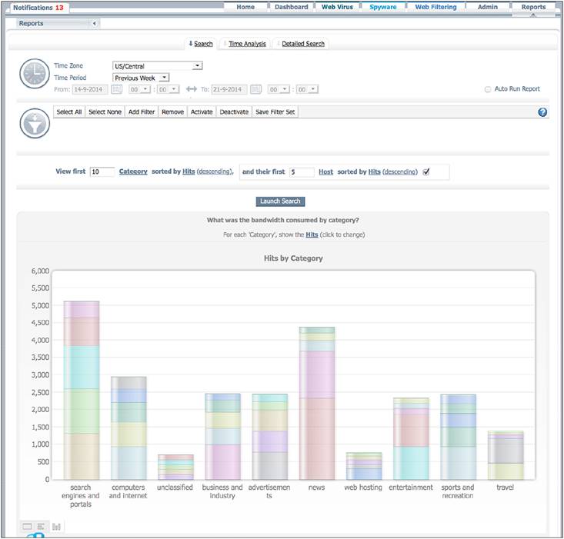Viewport: 564px width, 539px height.
Task: Enable the Auto Run Report option
Action: [488, 89]
